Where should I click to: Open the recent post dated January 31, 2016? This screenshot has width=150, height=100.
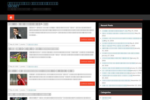[118, 48]
